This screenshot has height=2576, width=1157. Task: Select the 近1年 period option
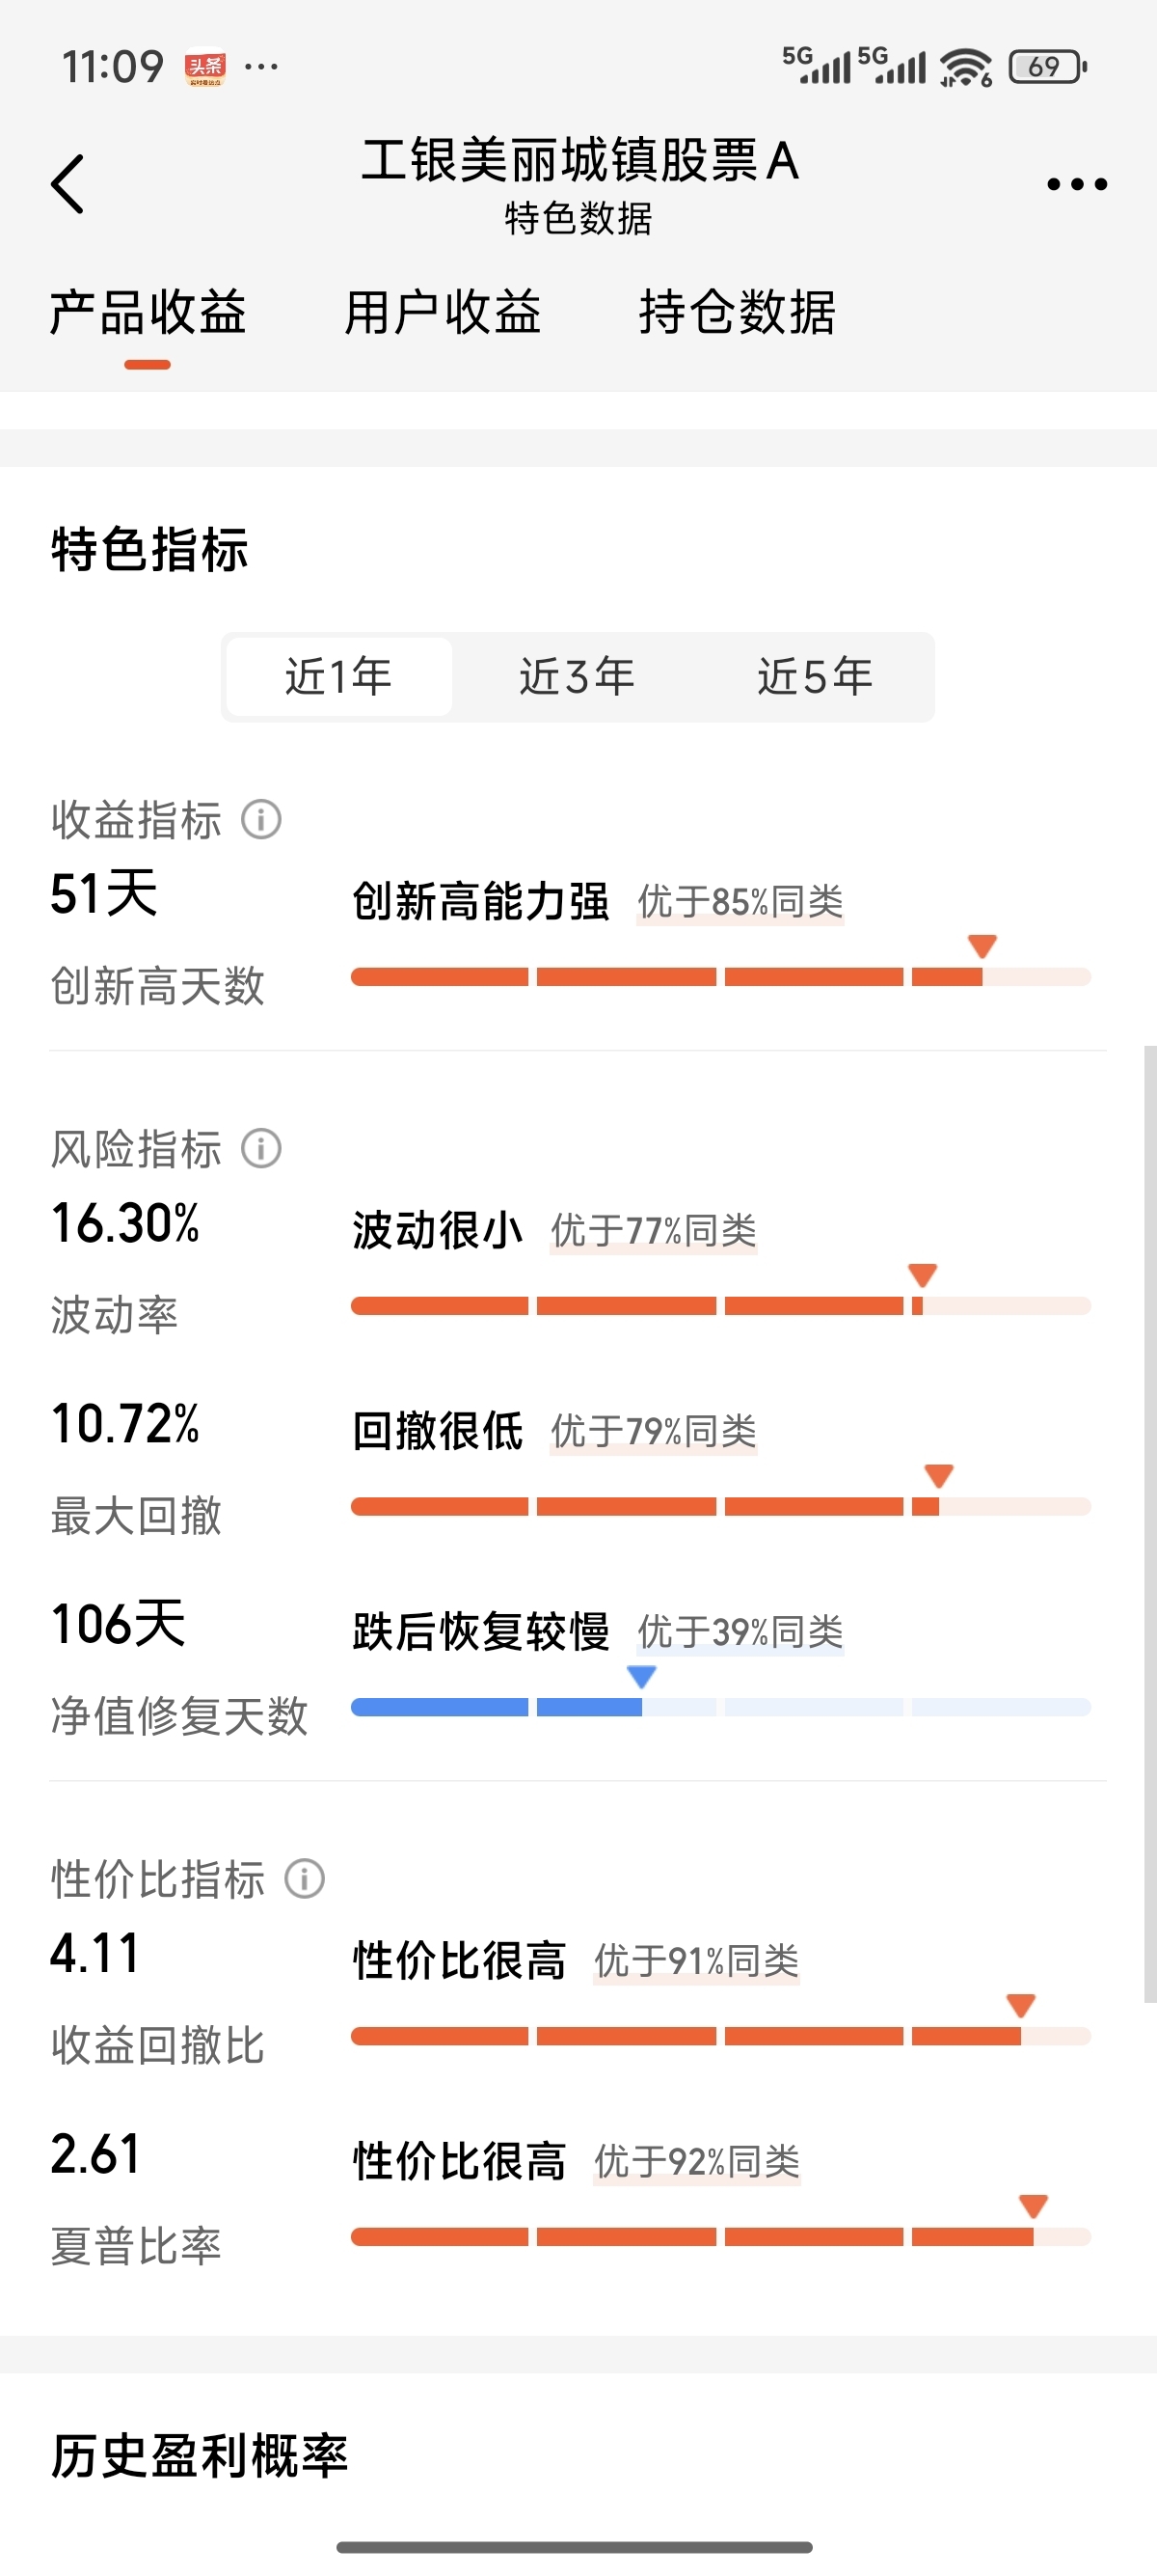[x=338, y=677]
